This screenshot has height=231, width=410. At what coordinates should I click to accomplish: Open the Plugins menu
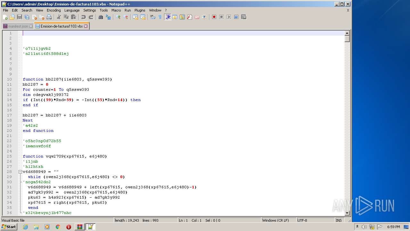(140, 10)
